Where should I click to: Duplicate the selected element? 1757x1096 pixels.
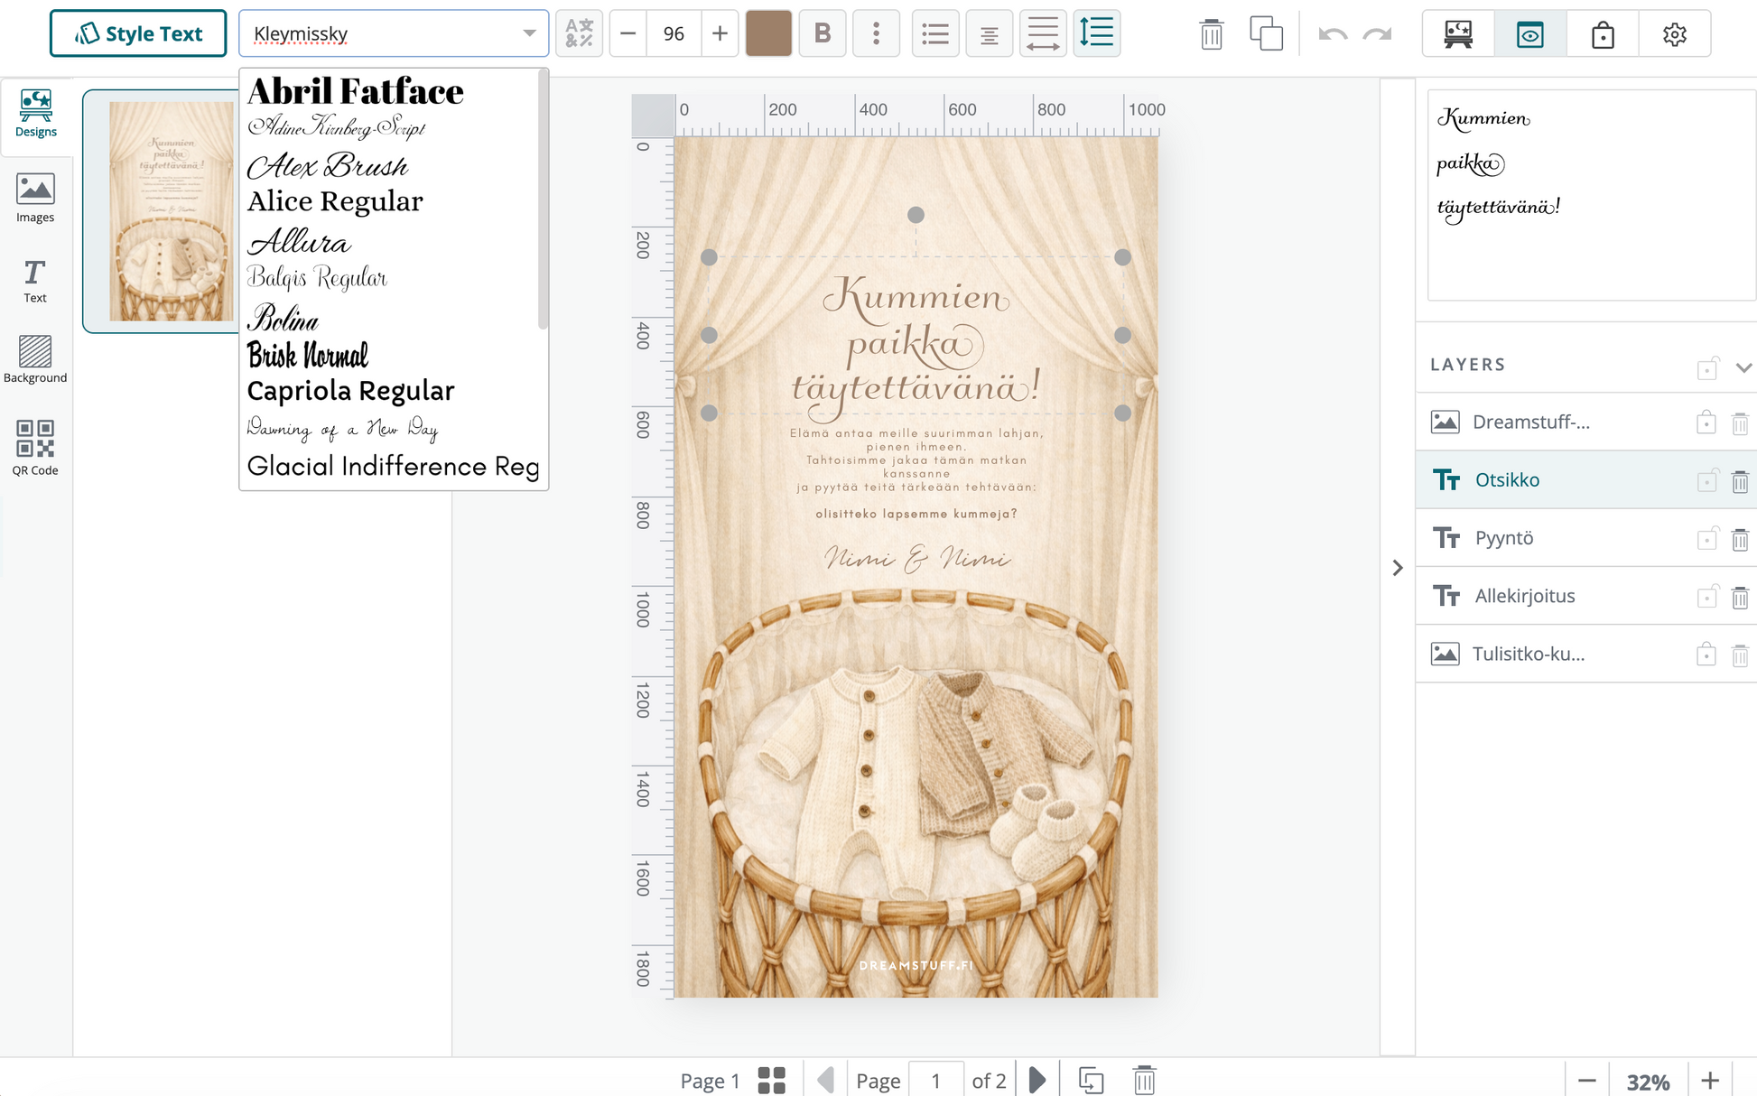pyautogui.click(x=1266, y=34)
